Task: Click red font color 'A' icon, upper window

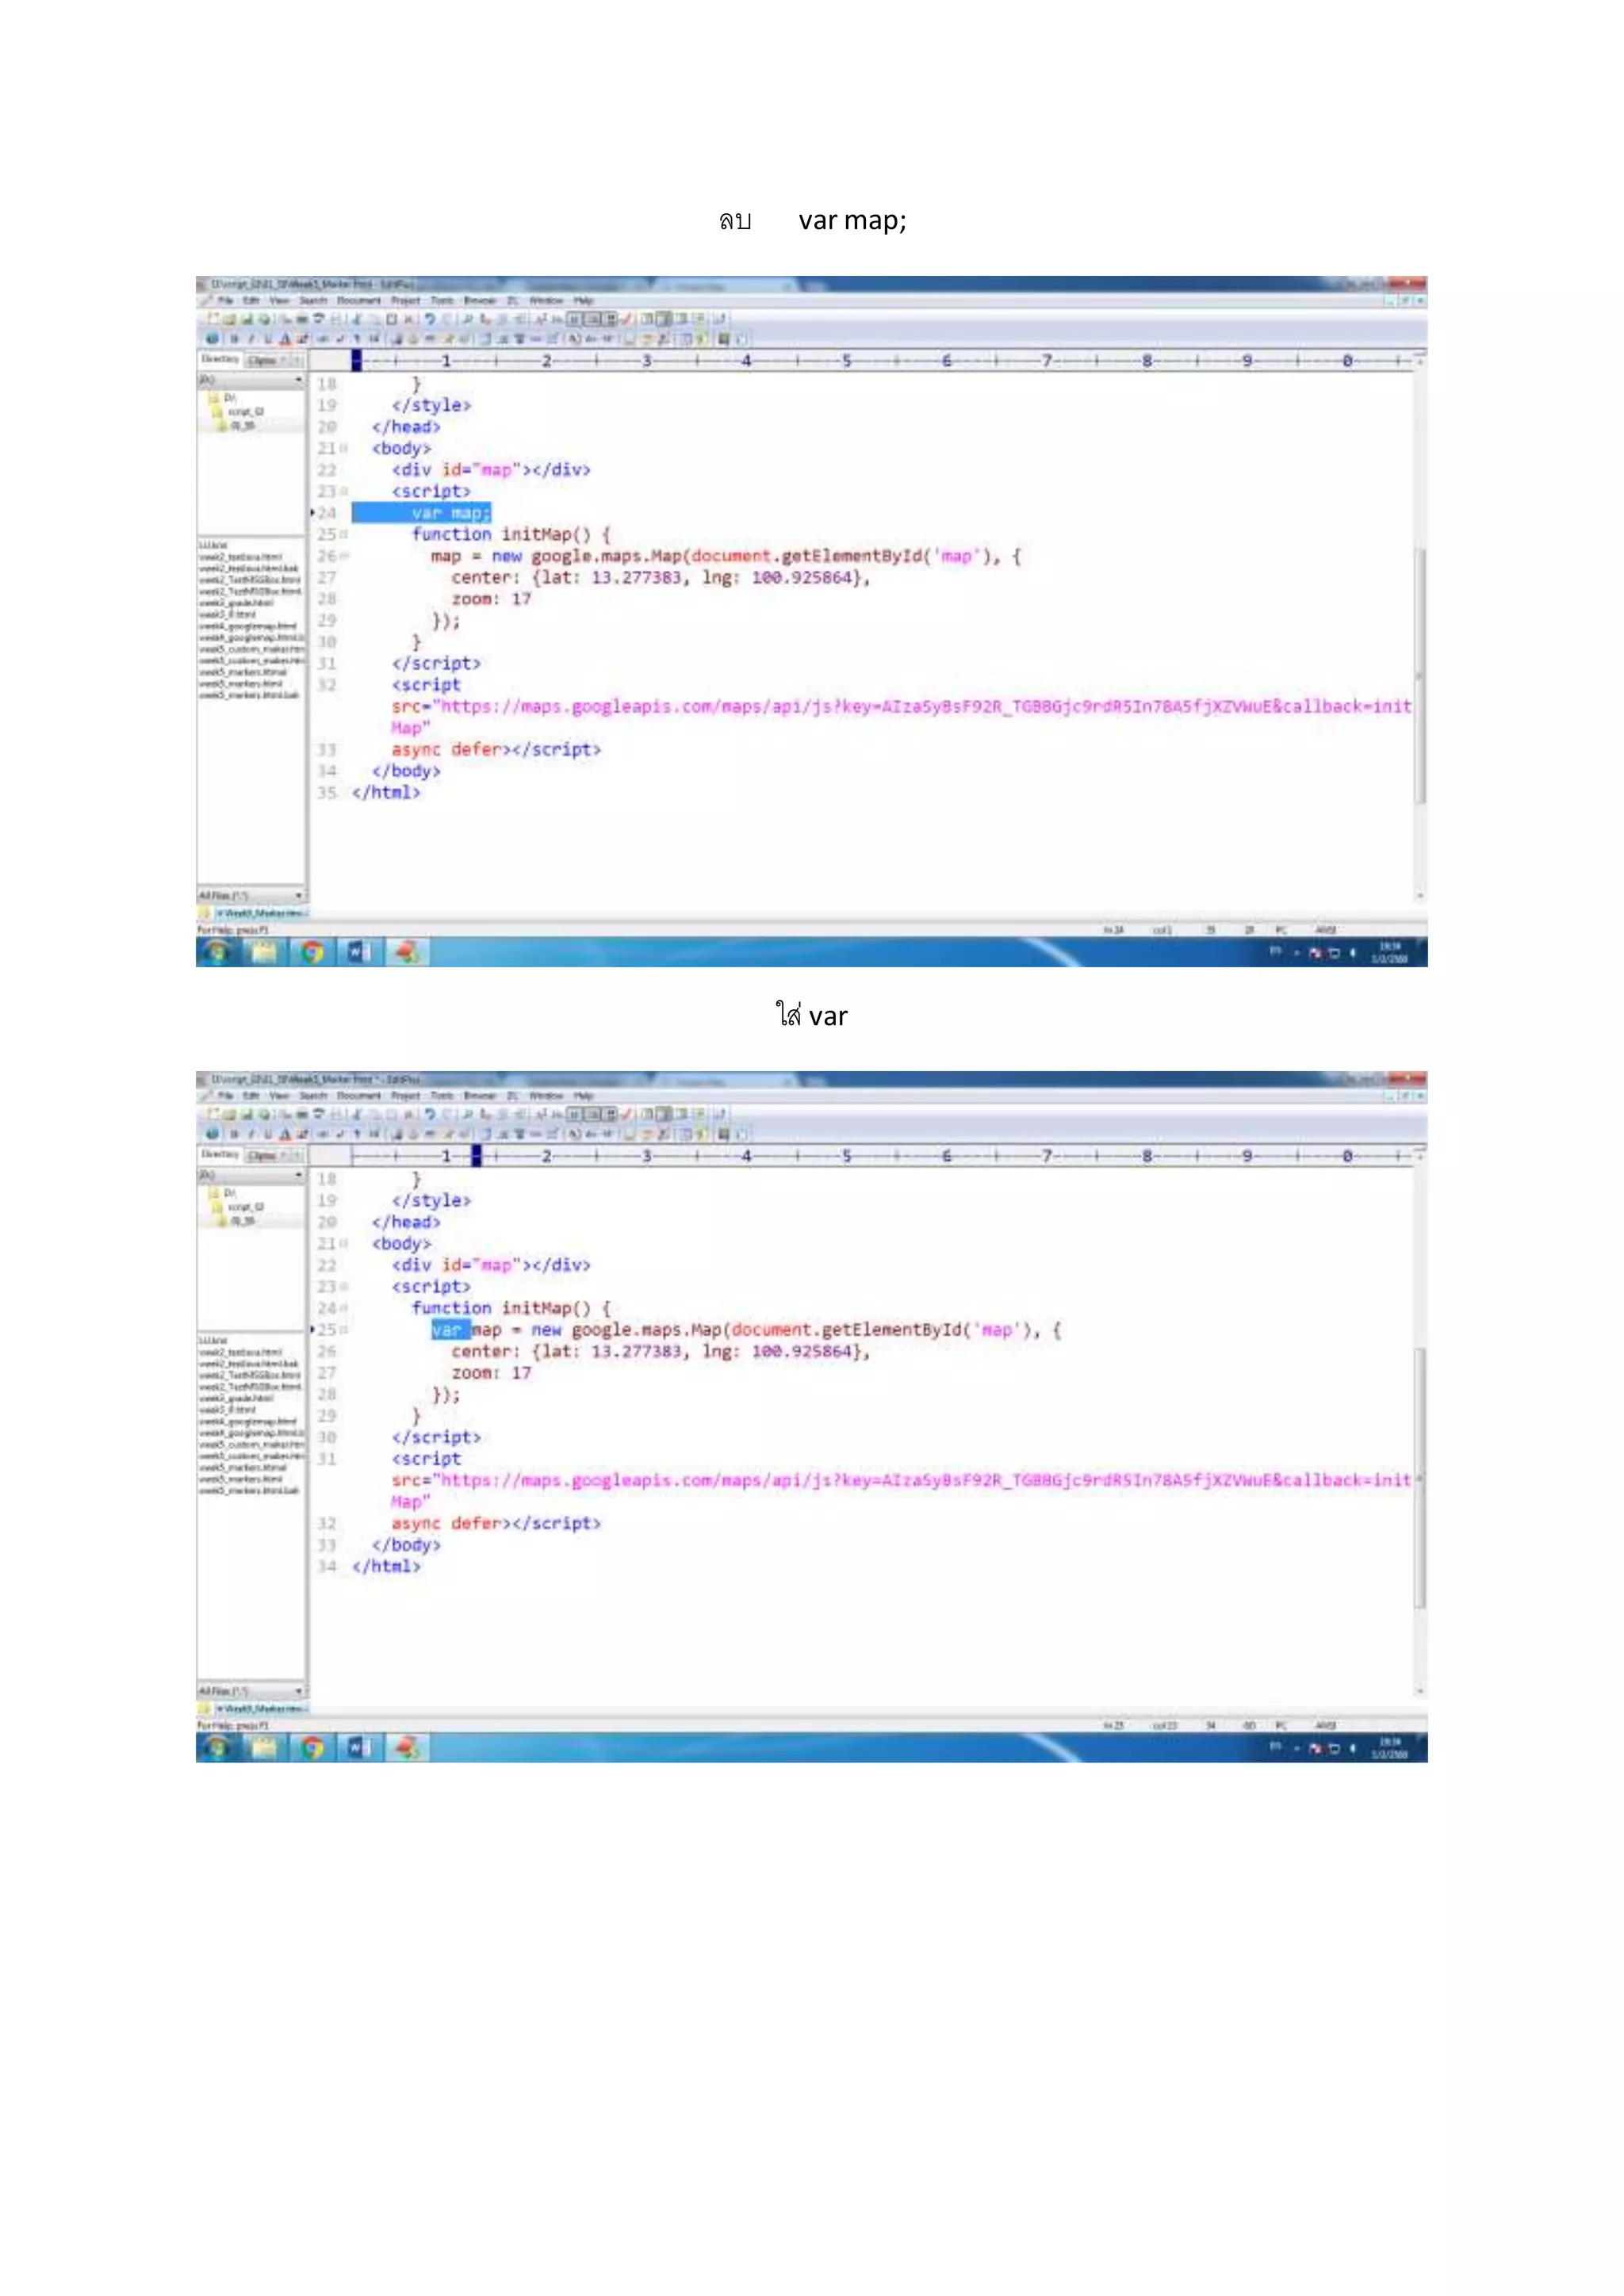Action: 285,339
